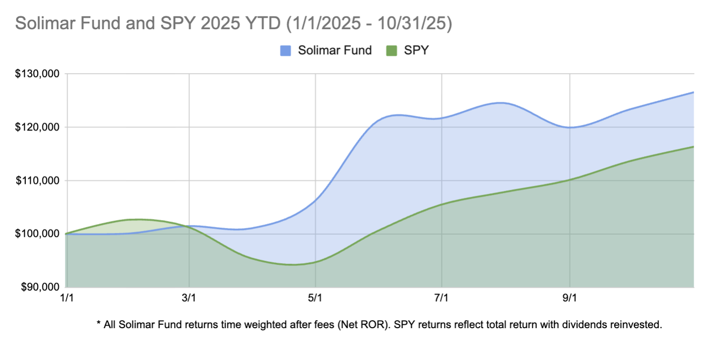This screenshot has width=710, height=344.
Task: Click the footnote about Net ROR returns
Action: click(378, 325)
